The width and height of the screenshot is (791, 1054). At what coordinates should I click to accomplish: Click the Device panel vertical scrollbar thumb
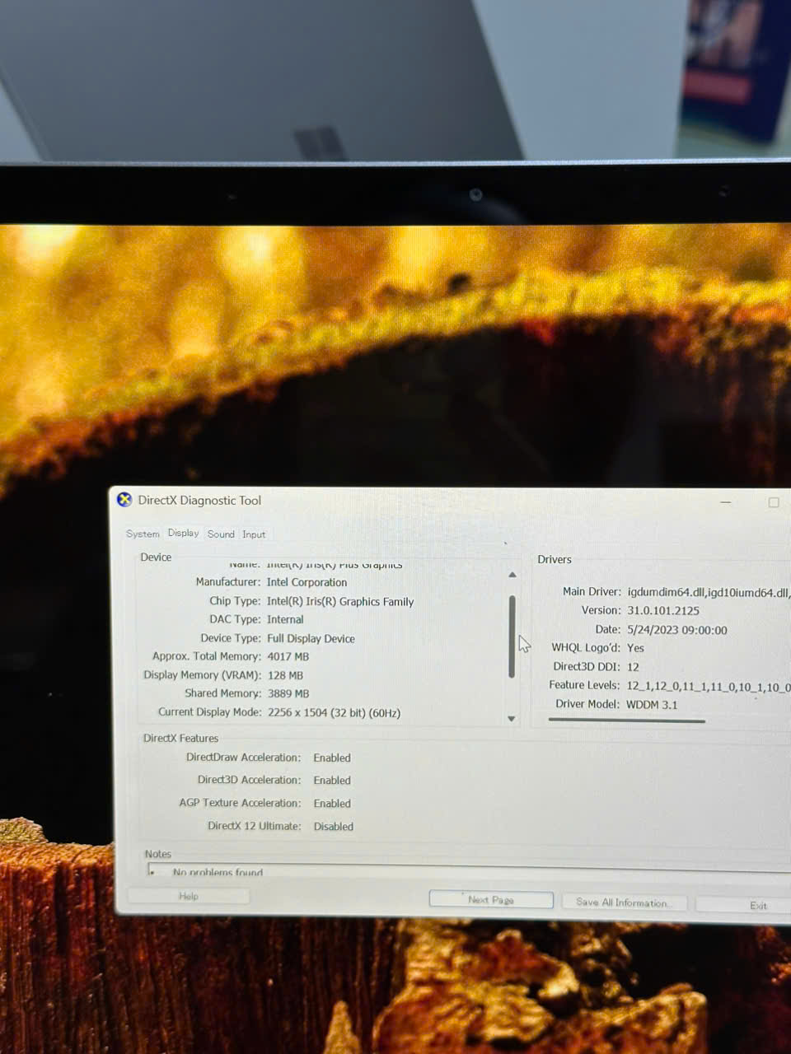coord(512,634)
